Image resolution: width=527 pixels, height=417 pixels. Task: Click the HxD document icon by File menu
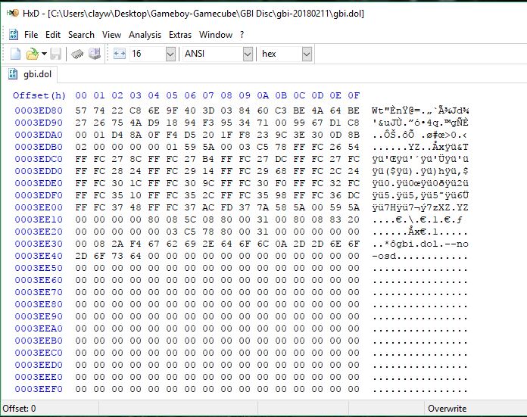[x=14, y=34]
